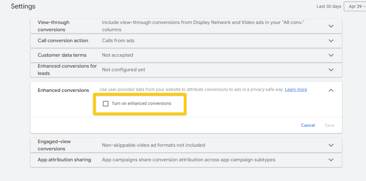366x181 pixels.
Task: Select the 'Not configured yet' status text
Action: [124, 70]
